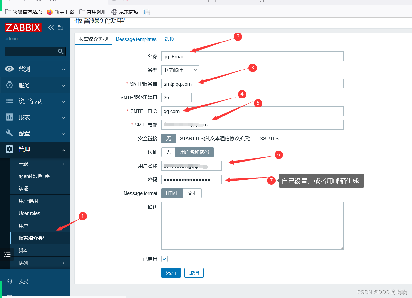Select STARTTLS security connection option

pyautogui.click(x=215, y=139)
